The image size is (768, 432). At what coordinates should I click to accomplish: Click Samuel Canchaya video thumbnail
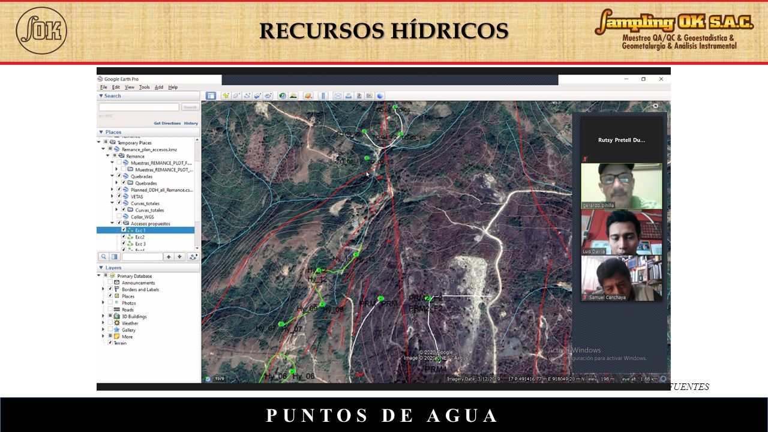click(x=621, y=278)
